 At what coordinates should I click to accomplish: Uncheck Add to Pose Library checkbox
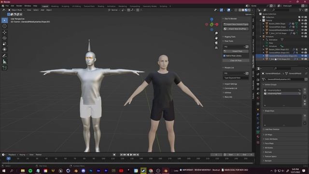coord(224,56)
